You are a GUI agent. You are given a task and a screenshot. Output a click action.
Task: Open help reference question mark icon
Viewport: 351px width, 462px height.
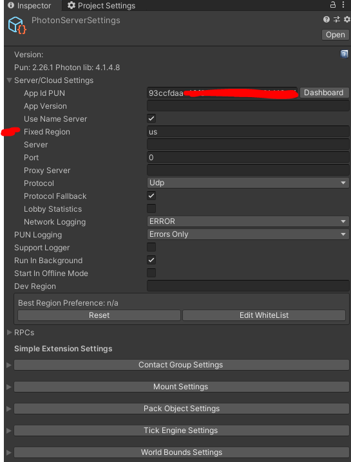(x=327, y=19)
